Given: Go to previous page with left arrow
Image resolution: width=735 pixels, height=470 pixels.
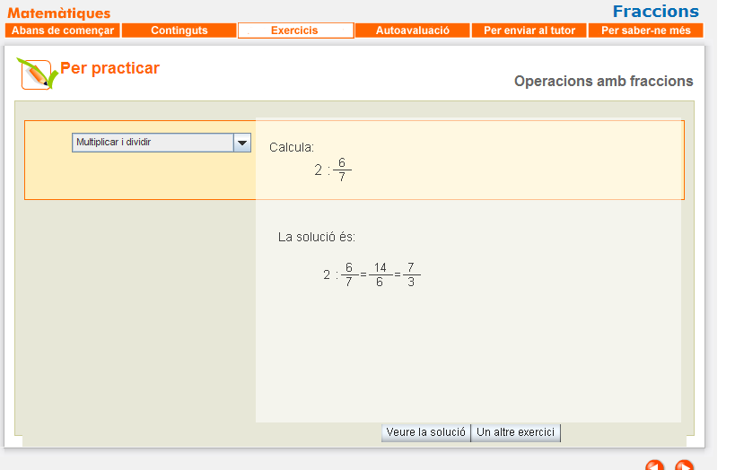Looking at the screenshot, I should click(654, 466).
